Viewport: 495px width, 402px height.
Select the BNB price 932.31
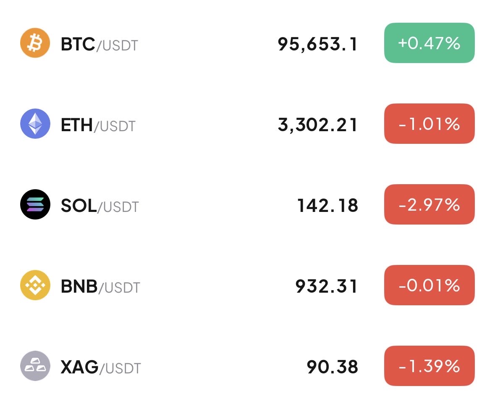pos(327,286)
